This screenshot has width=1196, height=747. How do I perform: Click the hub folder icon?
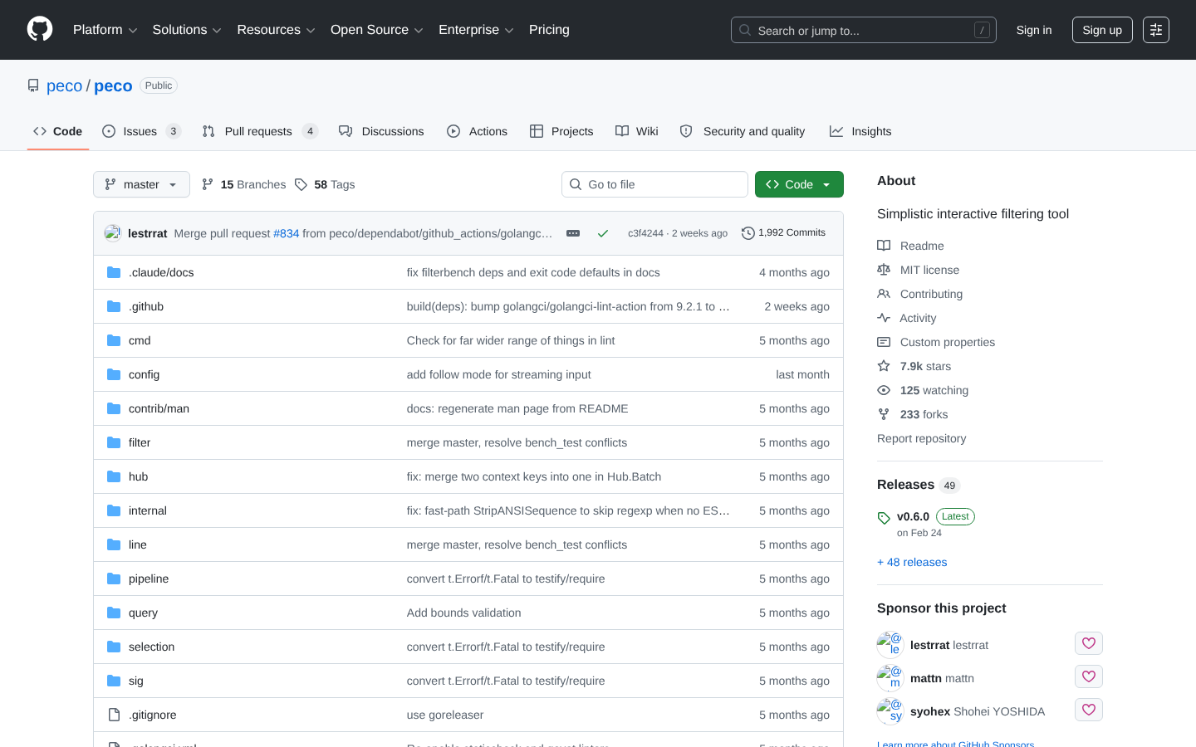click(114, 476)
